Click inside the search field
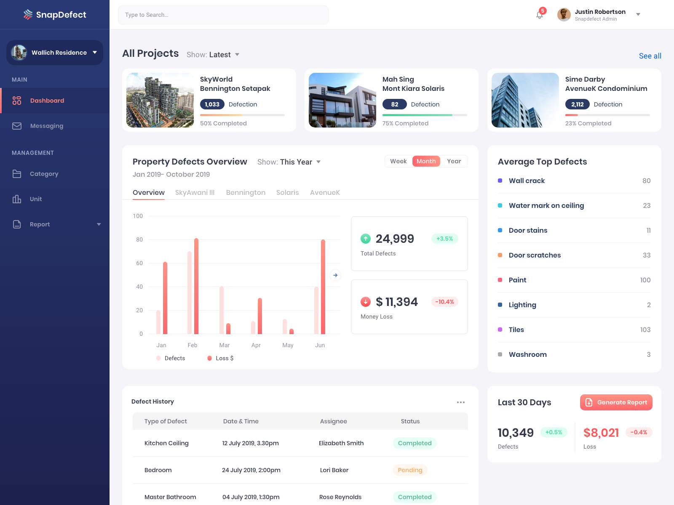The height and width of the screenshot is (505, 674). click(x=223, y=15)
